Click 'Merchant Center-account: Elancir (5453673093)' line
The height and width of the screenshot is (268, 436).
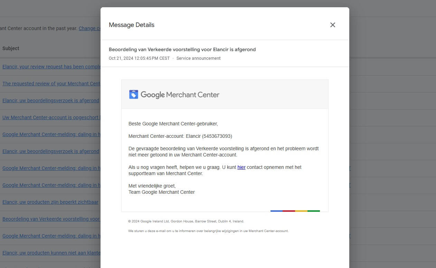pyautogui.click(x=180, y=136)
